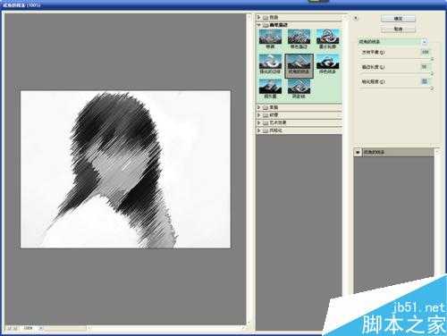Click the 取消 button below 确定
The width and height of the screenshot is (447, 336).
pos(398,29)
